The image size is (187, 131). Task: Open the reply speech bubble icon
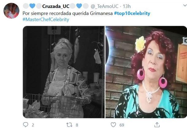pos(25,125)
